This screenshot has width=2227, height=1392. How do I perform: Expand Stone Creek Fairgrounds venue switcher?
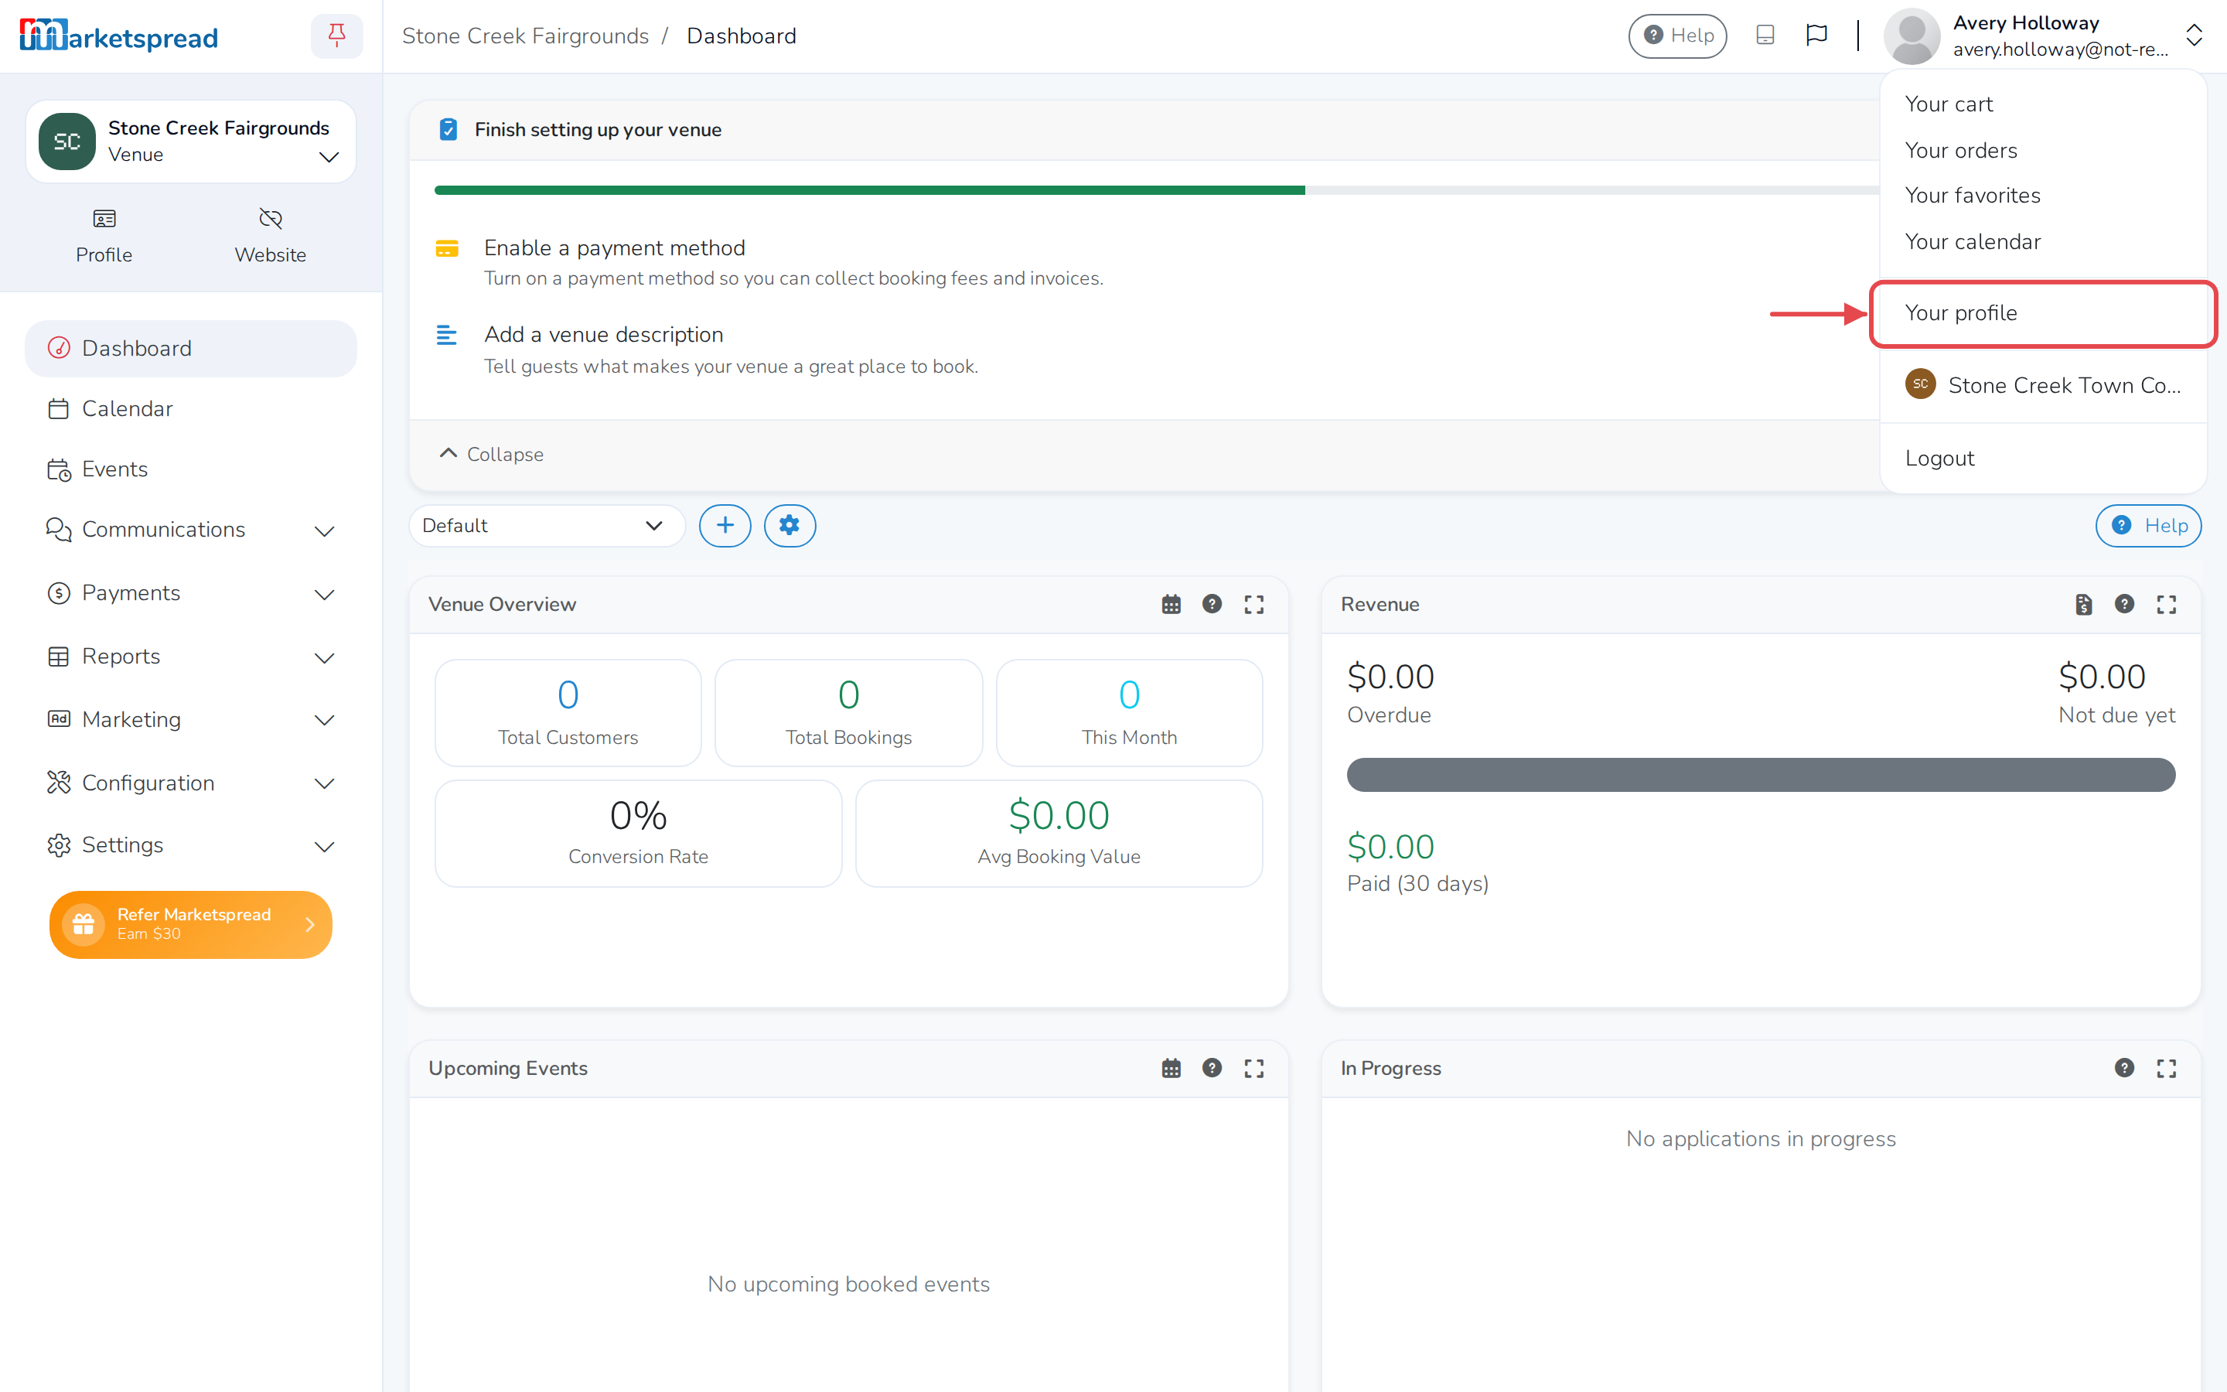pyautogui.click(x=190, y=142)
